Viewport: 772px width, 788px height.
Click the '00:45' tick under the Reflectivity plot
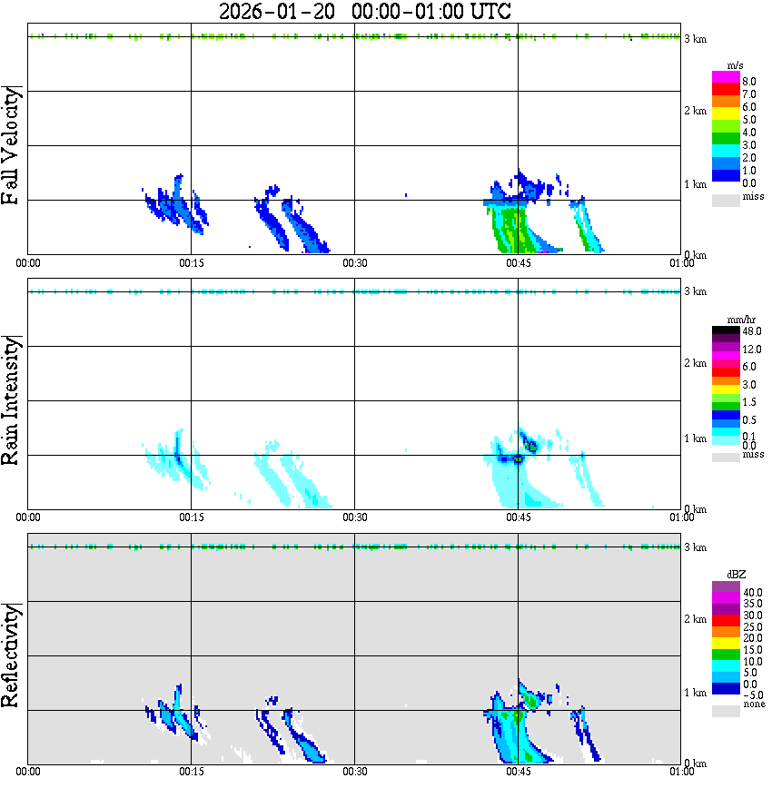(519, 772)
